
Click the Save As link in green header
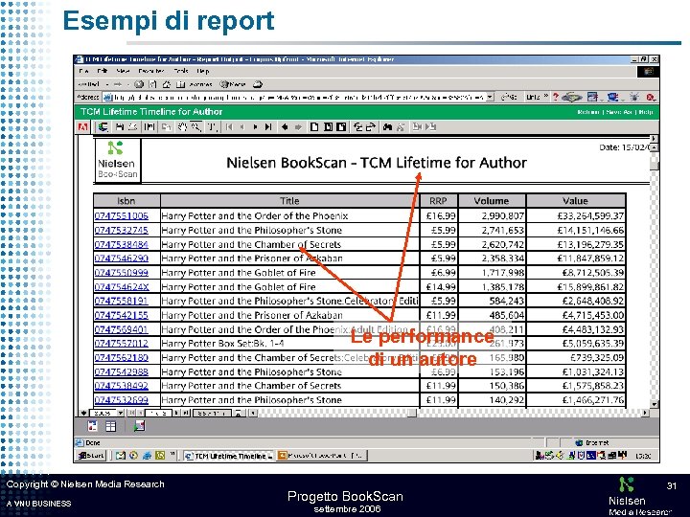coord(619,112)
